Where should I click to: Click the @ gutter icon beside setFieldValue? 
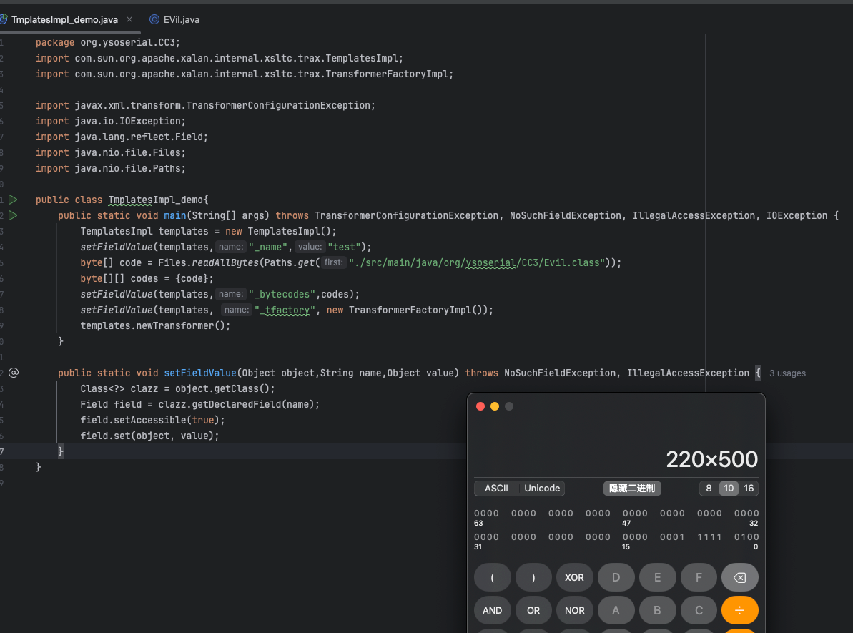(14, 373)
